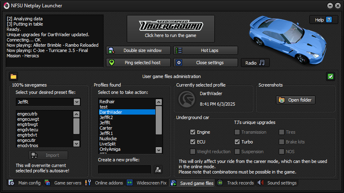Uncheck the ECU unique upgrade
Viewport: 344px width, 193px height.
tap(193, 142)
